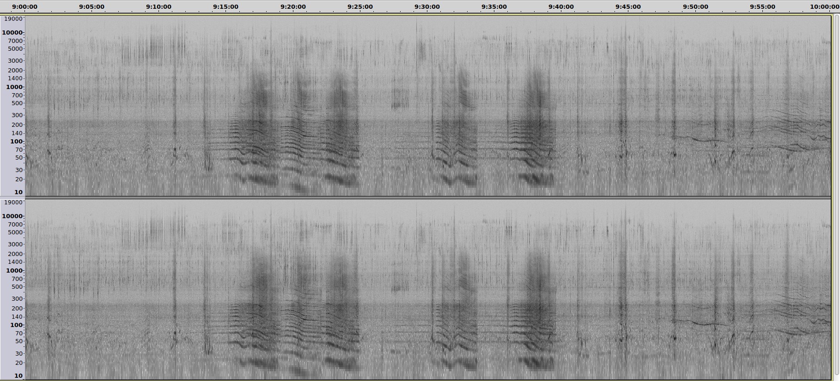Click the 9:00:00 label at the timeline start
Image resolution: width=840 pixels, height=381 pixels.
click(x=25, y=6)
